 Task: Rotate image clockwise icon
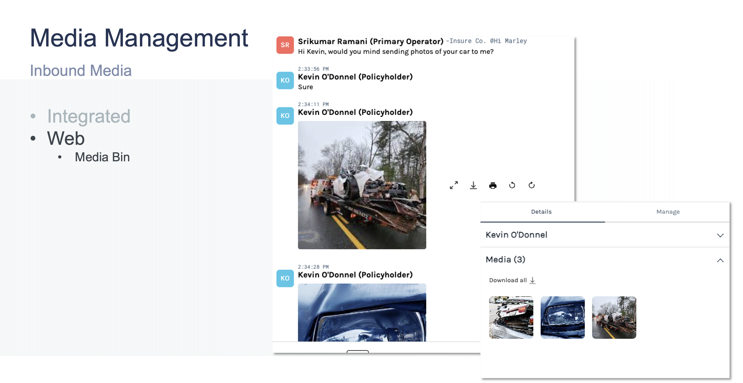(531, 185)
